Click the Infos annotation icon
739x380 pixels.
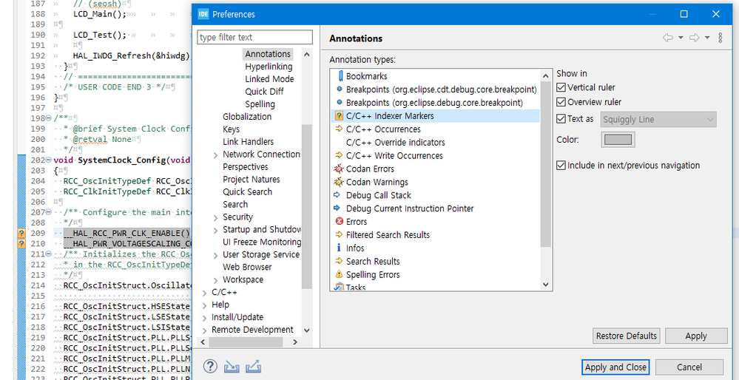(x=338, y=248)
